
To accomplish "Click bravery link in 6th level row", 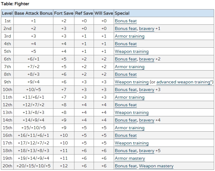I will pos(146,59).
